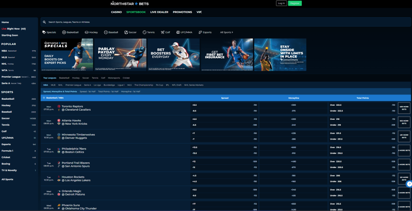Click the Toronto Raptors team logo
This screenshot has height=211, width=412.
point(59,106)
